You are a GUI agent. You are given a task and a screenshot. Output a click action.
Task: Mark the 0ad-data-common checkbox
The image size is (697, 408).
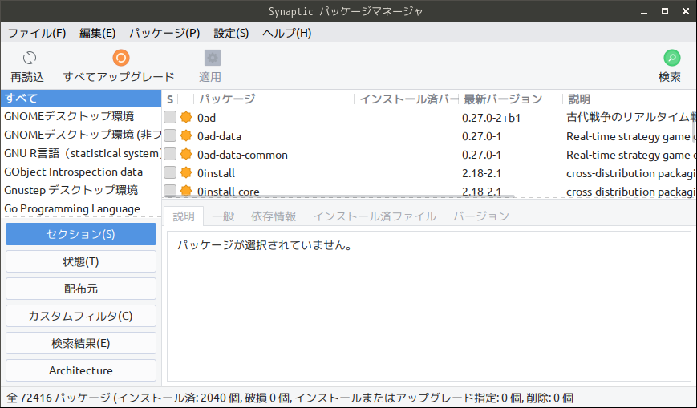click(170, 154)
